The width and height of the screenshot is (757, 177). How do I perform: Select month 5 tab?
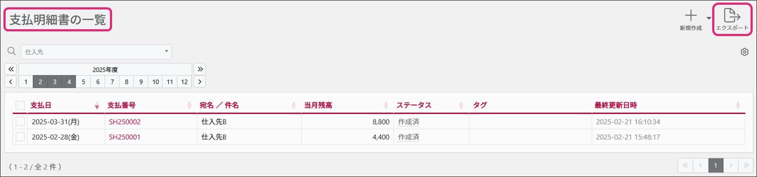coord(83,82)
